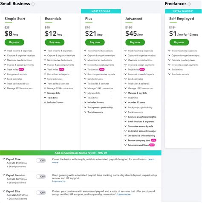Expand the Payroll Core row chevron
This screenshot has height=203, width=202.
[x=4, y=159]
